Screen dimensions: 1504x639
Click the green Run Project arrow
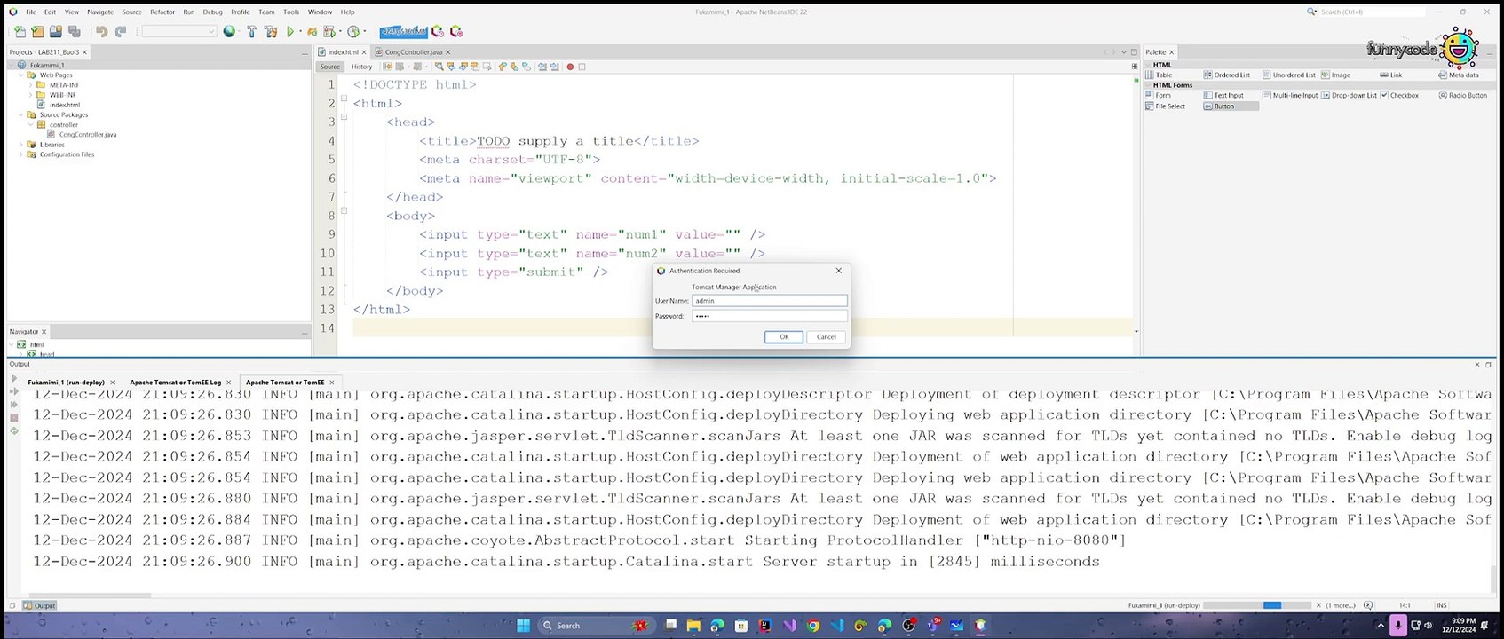(x=289, y=32)
